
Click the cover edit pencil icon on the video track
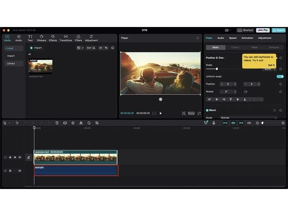(x=29, y=157)
